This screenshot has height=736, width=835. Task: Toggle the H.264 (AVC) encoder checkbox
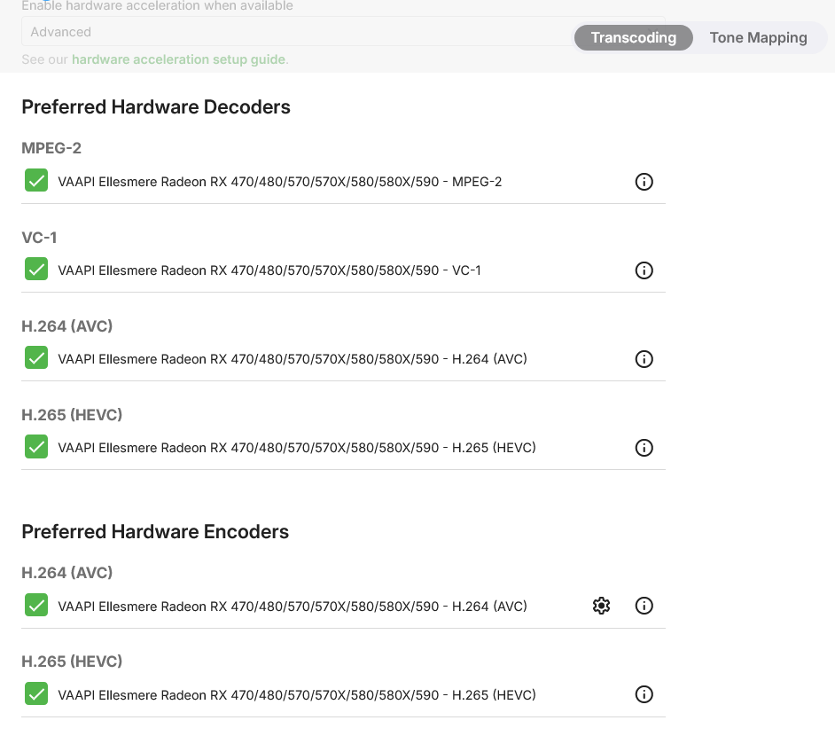[36, 606]
